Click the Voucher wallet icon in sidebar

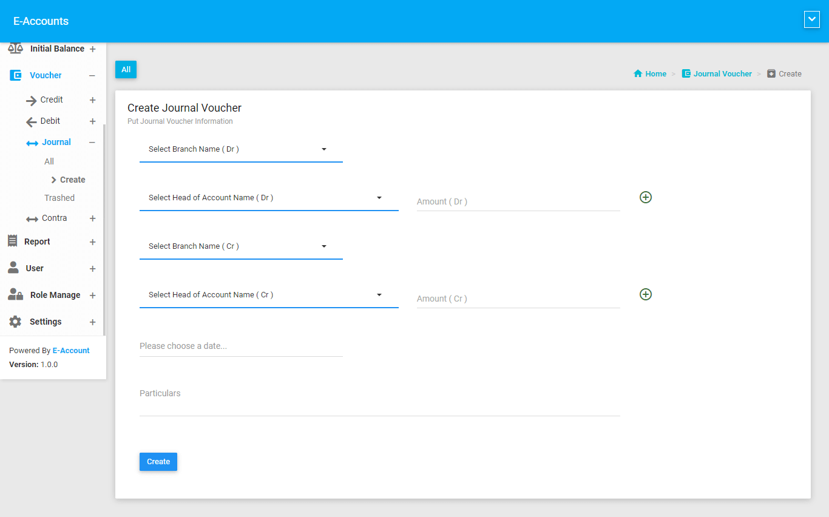[x=16, y=75]
